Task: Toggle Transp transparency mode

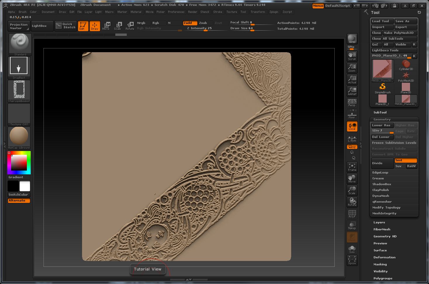Action: [x=352, y=225]
